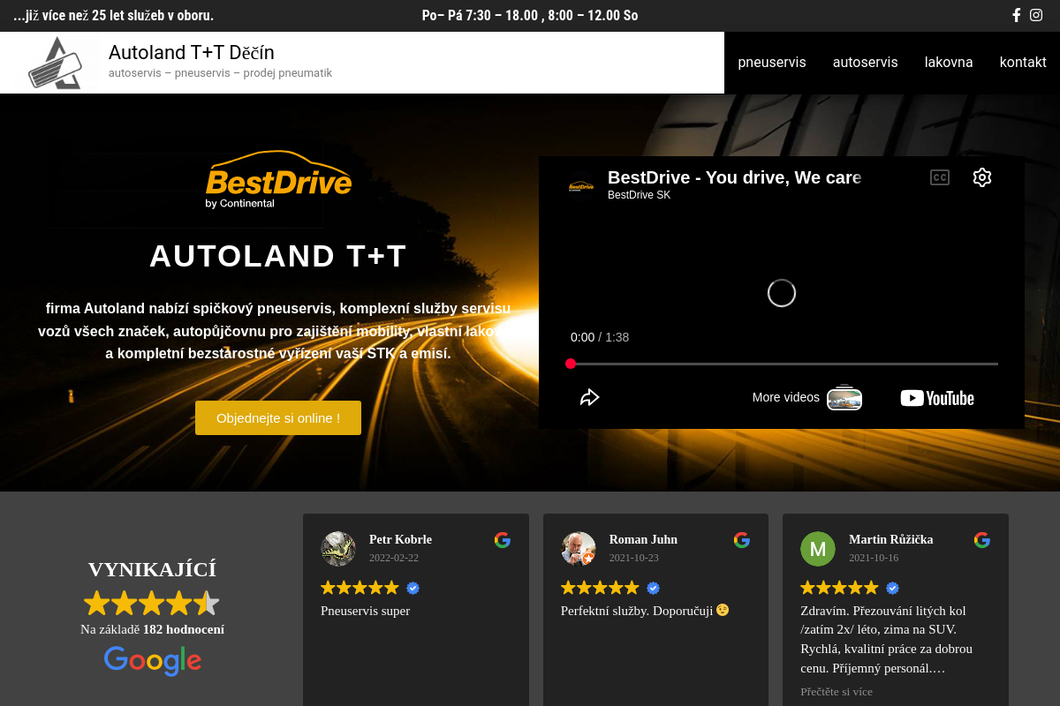1060x706 pixels.
Task: Open the Facebook page icon
Action: (x=1017, y=15)
